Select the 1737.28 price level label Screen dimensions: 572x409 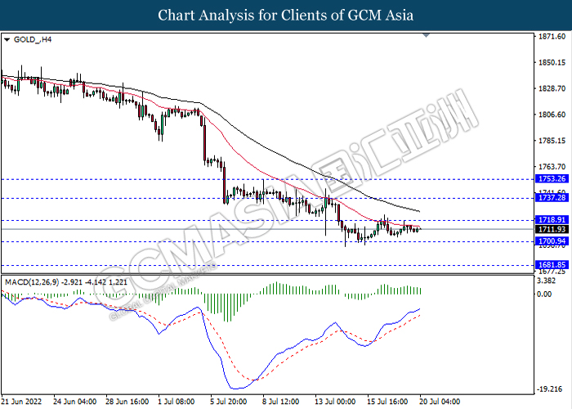tap(552, 198)
